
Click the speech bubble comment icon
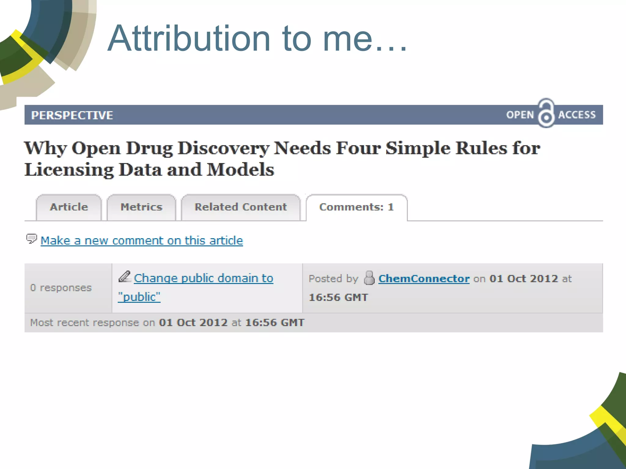pyautogui.click(x=31, y=238)
